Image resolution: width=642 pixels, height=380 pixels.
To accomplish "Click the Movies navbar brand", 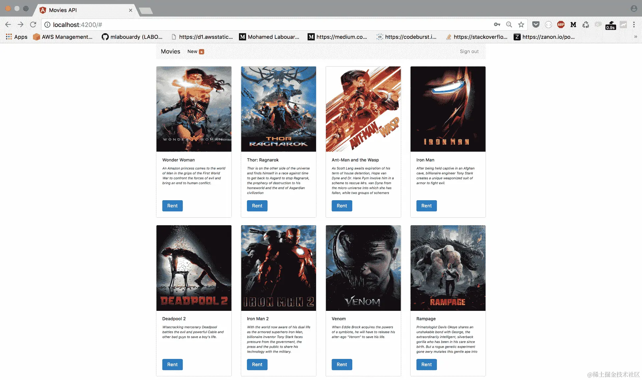I will pos(170,52).
